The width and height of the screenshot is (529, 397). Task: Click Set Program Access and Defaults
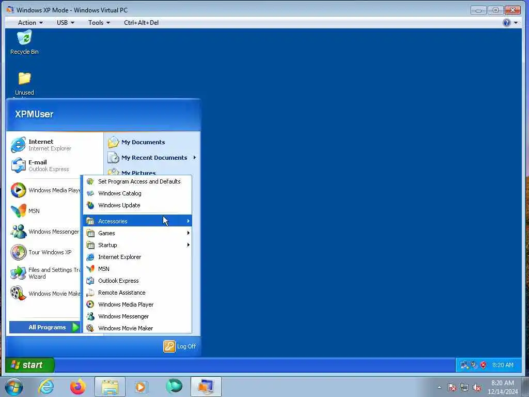pyautogui.click(x=137, y=181)
